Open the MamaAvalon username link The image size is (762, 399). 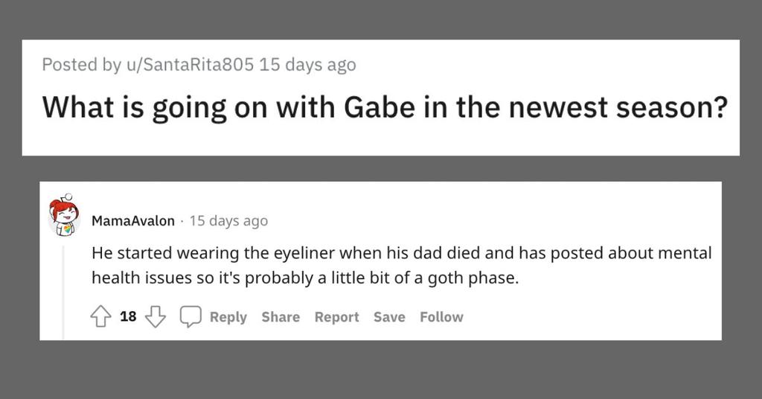(x=132, y=221)
